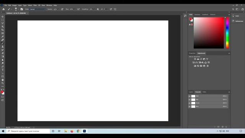Open the Channels panel flyout menu

(229, 92)
